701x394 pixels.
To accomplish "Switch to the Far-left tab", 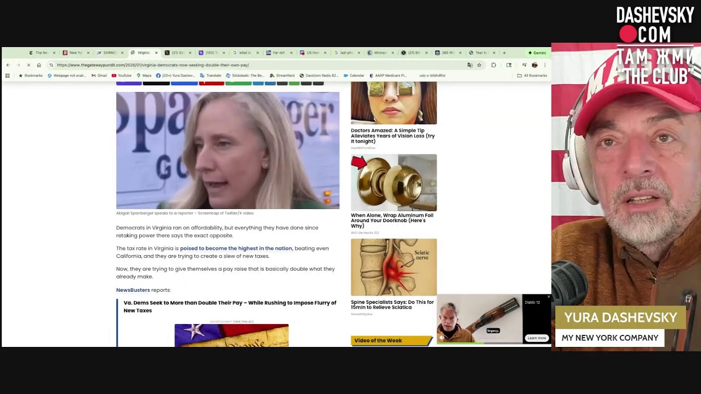I will 280,53.
